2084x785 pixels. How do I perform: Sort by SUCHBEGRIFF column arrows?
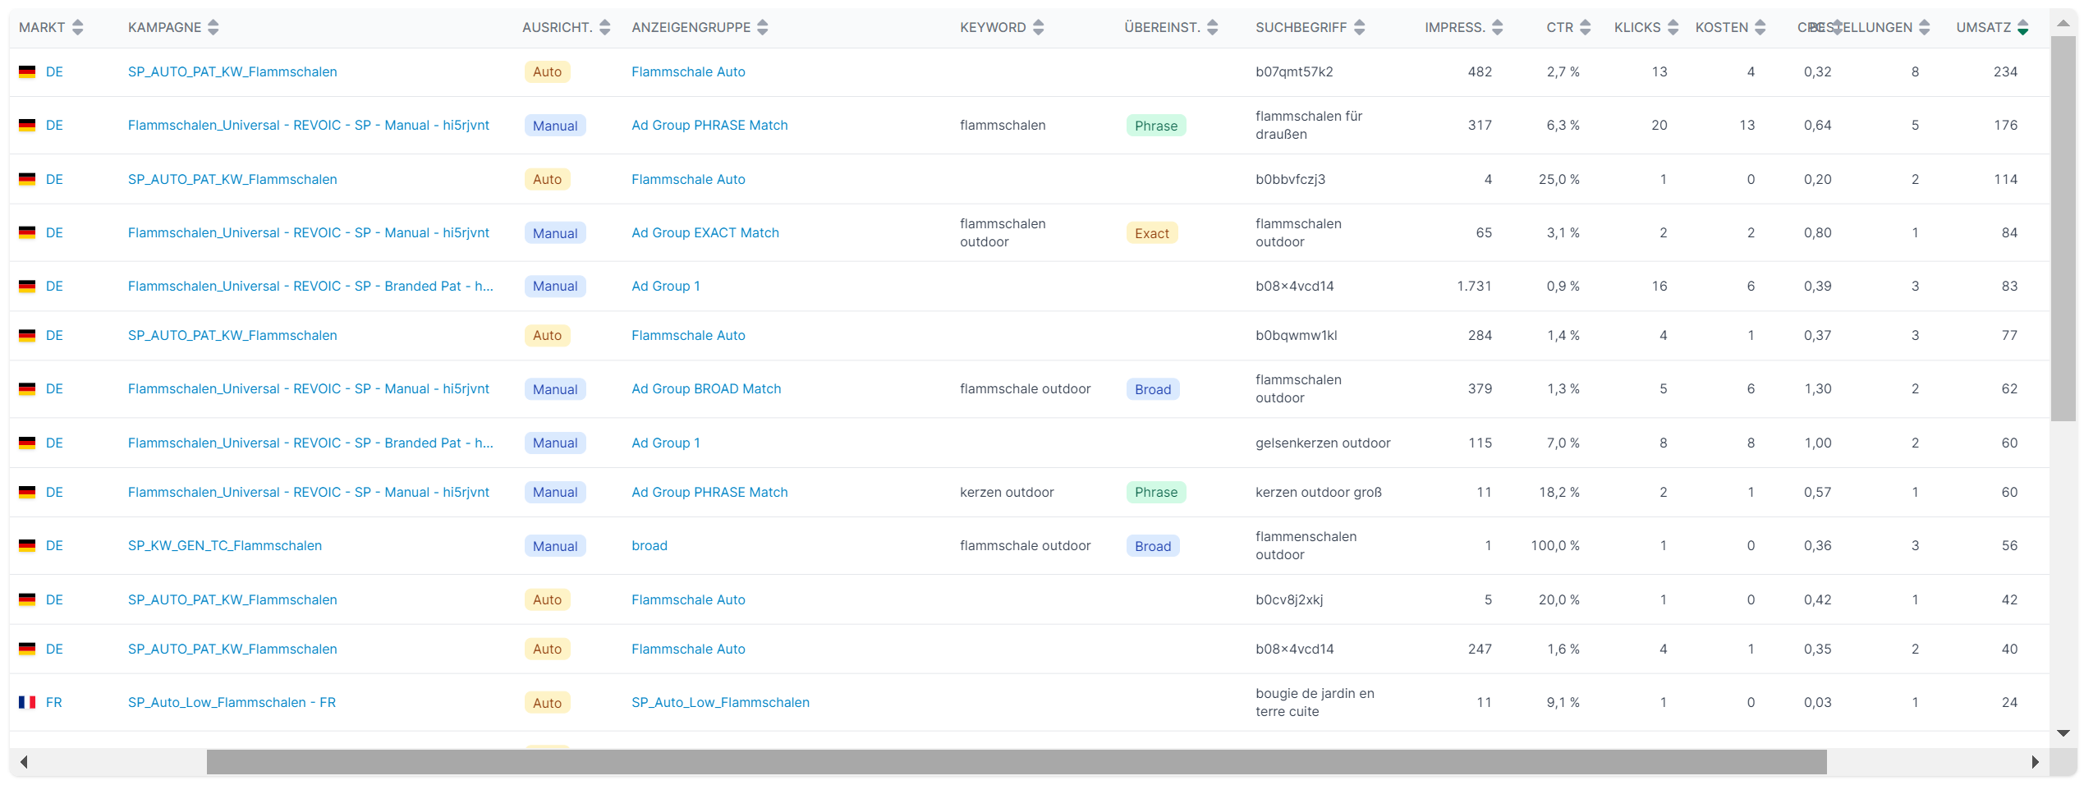pos(1359,27)
